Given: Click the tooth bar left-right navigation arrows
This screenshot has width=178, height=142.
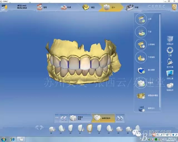Looking at the screenshot, I should (39, 128).
